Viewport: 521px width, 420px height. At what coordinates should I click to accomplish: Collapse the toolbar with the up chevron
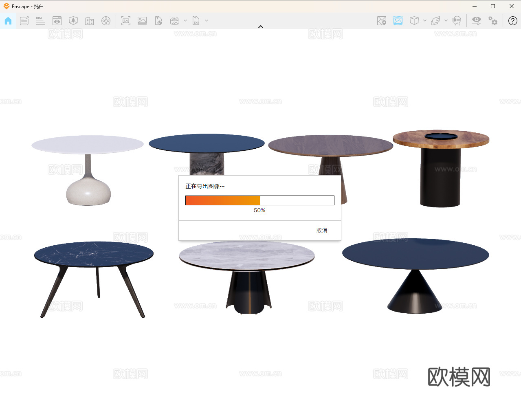261,27
